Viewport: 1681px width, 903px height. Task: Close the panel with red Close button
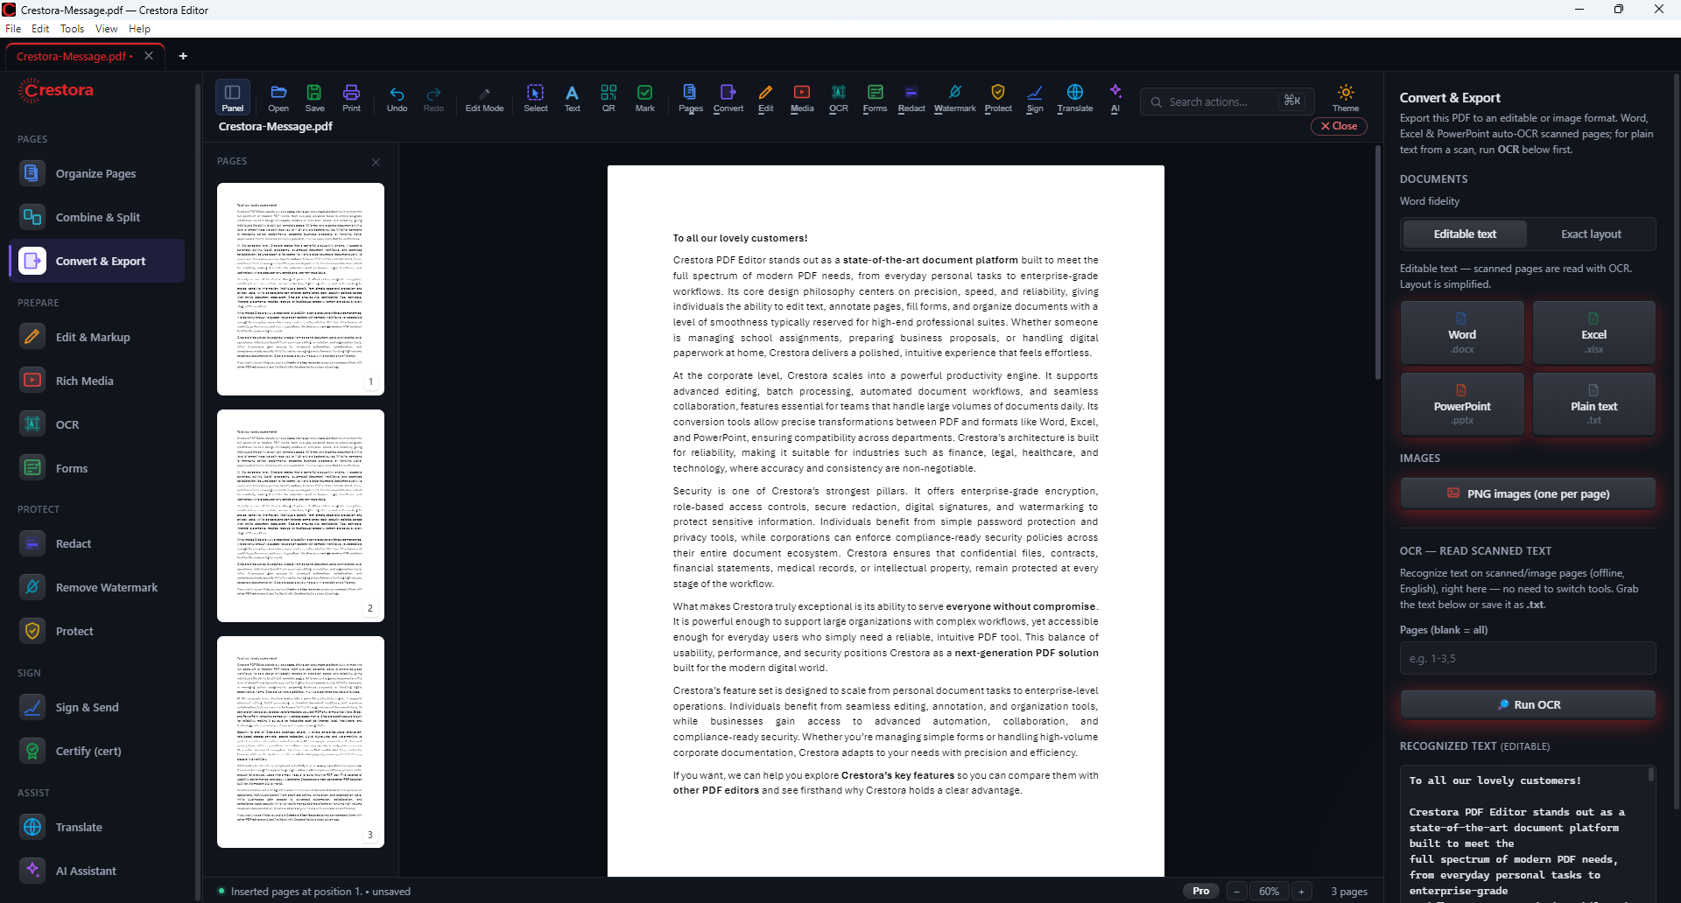coord(1339,126)
